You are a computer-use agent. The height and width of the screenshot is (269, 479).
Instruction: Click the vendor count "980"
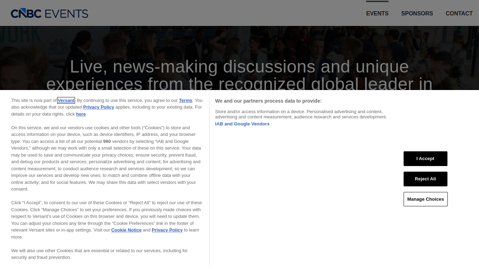click(107, 142)
